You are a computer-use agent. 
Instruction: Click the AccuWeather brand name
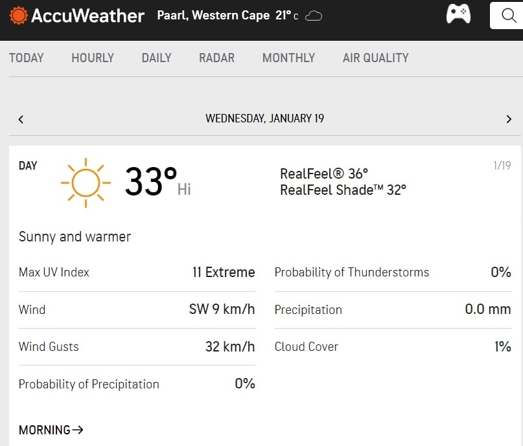pos(87,15)
